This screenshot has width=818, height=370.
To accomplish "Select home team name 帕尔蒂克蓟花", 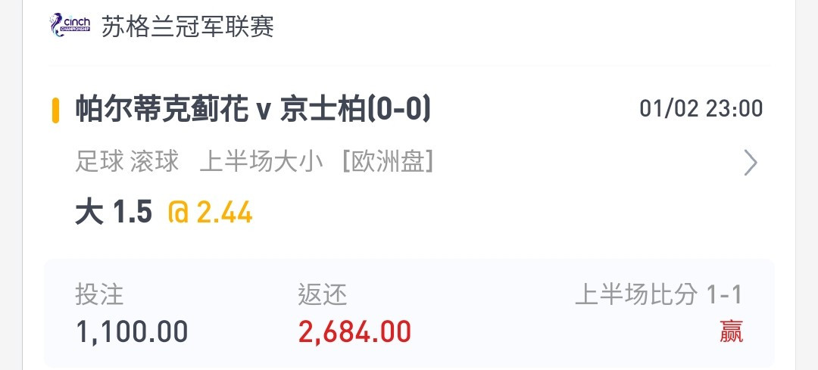I will click(161, 110).
